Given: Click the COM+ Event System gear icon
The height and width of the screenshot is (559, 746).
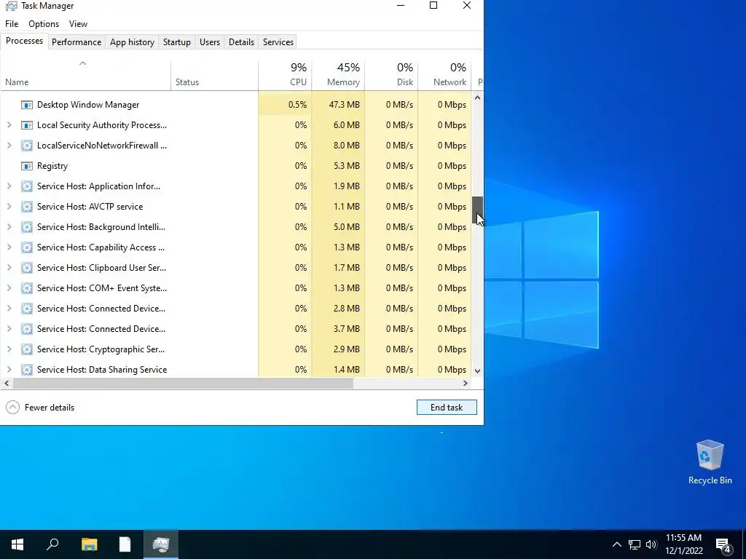Looking at the screenshot, I should click(27, 288).
